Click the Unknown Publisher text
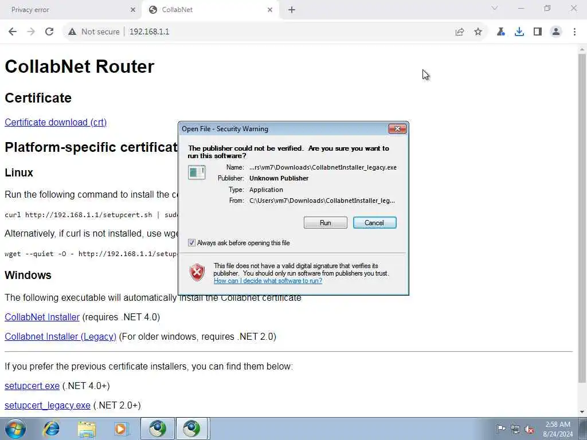Viewport: 587px width, 440px height. [279, 178]
